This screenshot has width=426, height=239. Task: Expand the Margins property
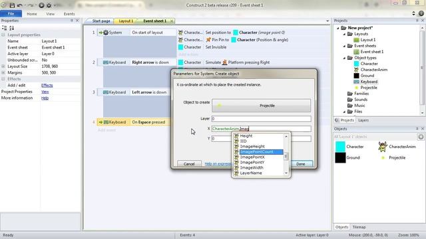coord(3,72)
